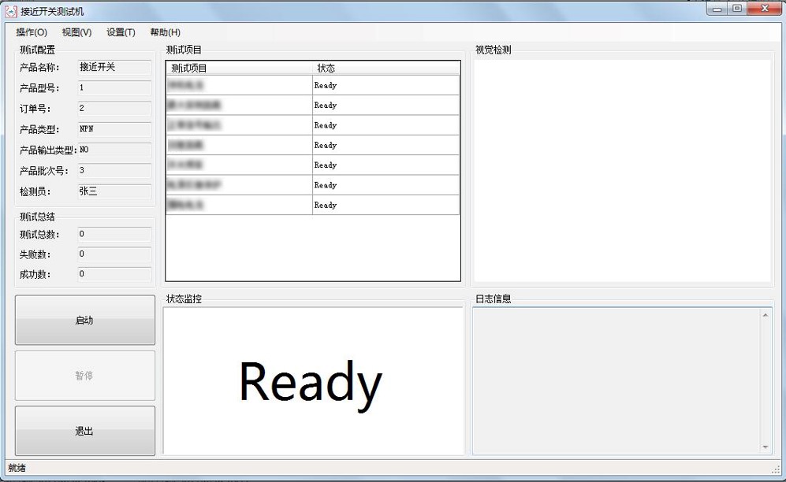Image resolution: width=786 pixels, height=482 pixels.
Task: Click the log panel scroll-up arrow
Action: [766, 316]
